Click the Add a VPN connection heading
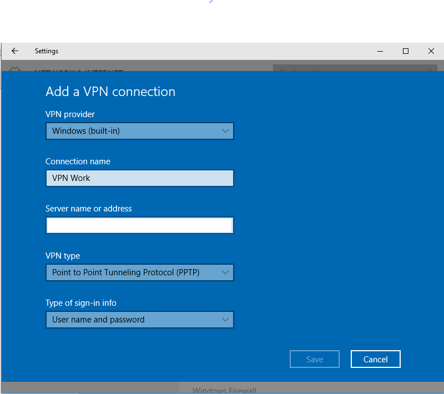The width and height of the screenshot is (444, 394). (x=110, y=92)
